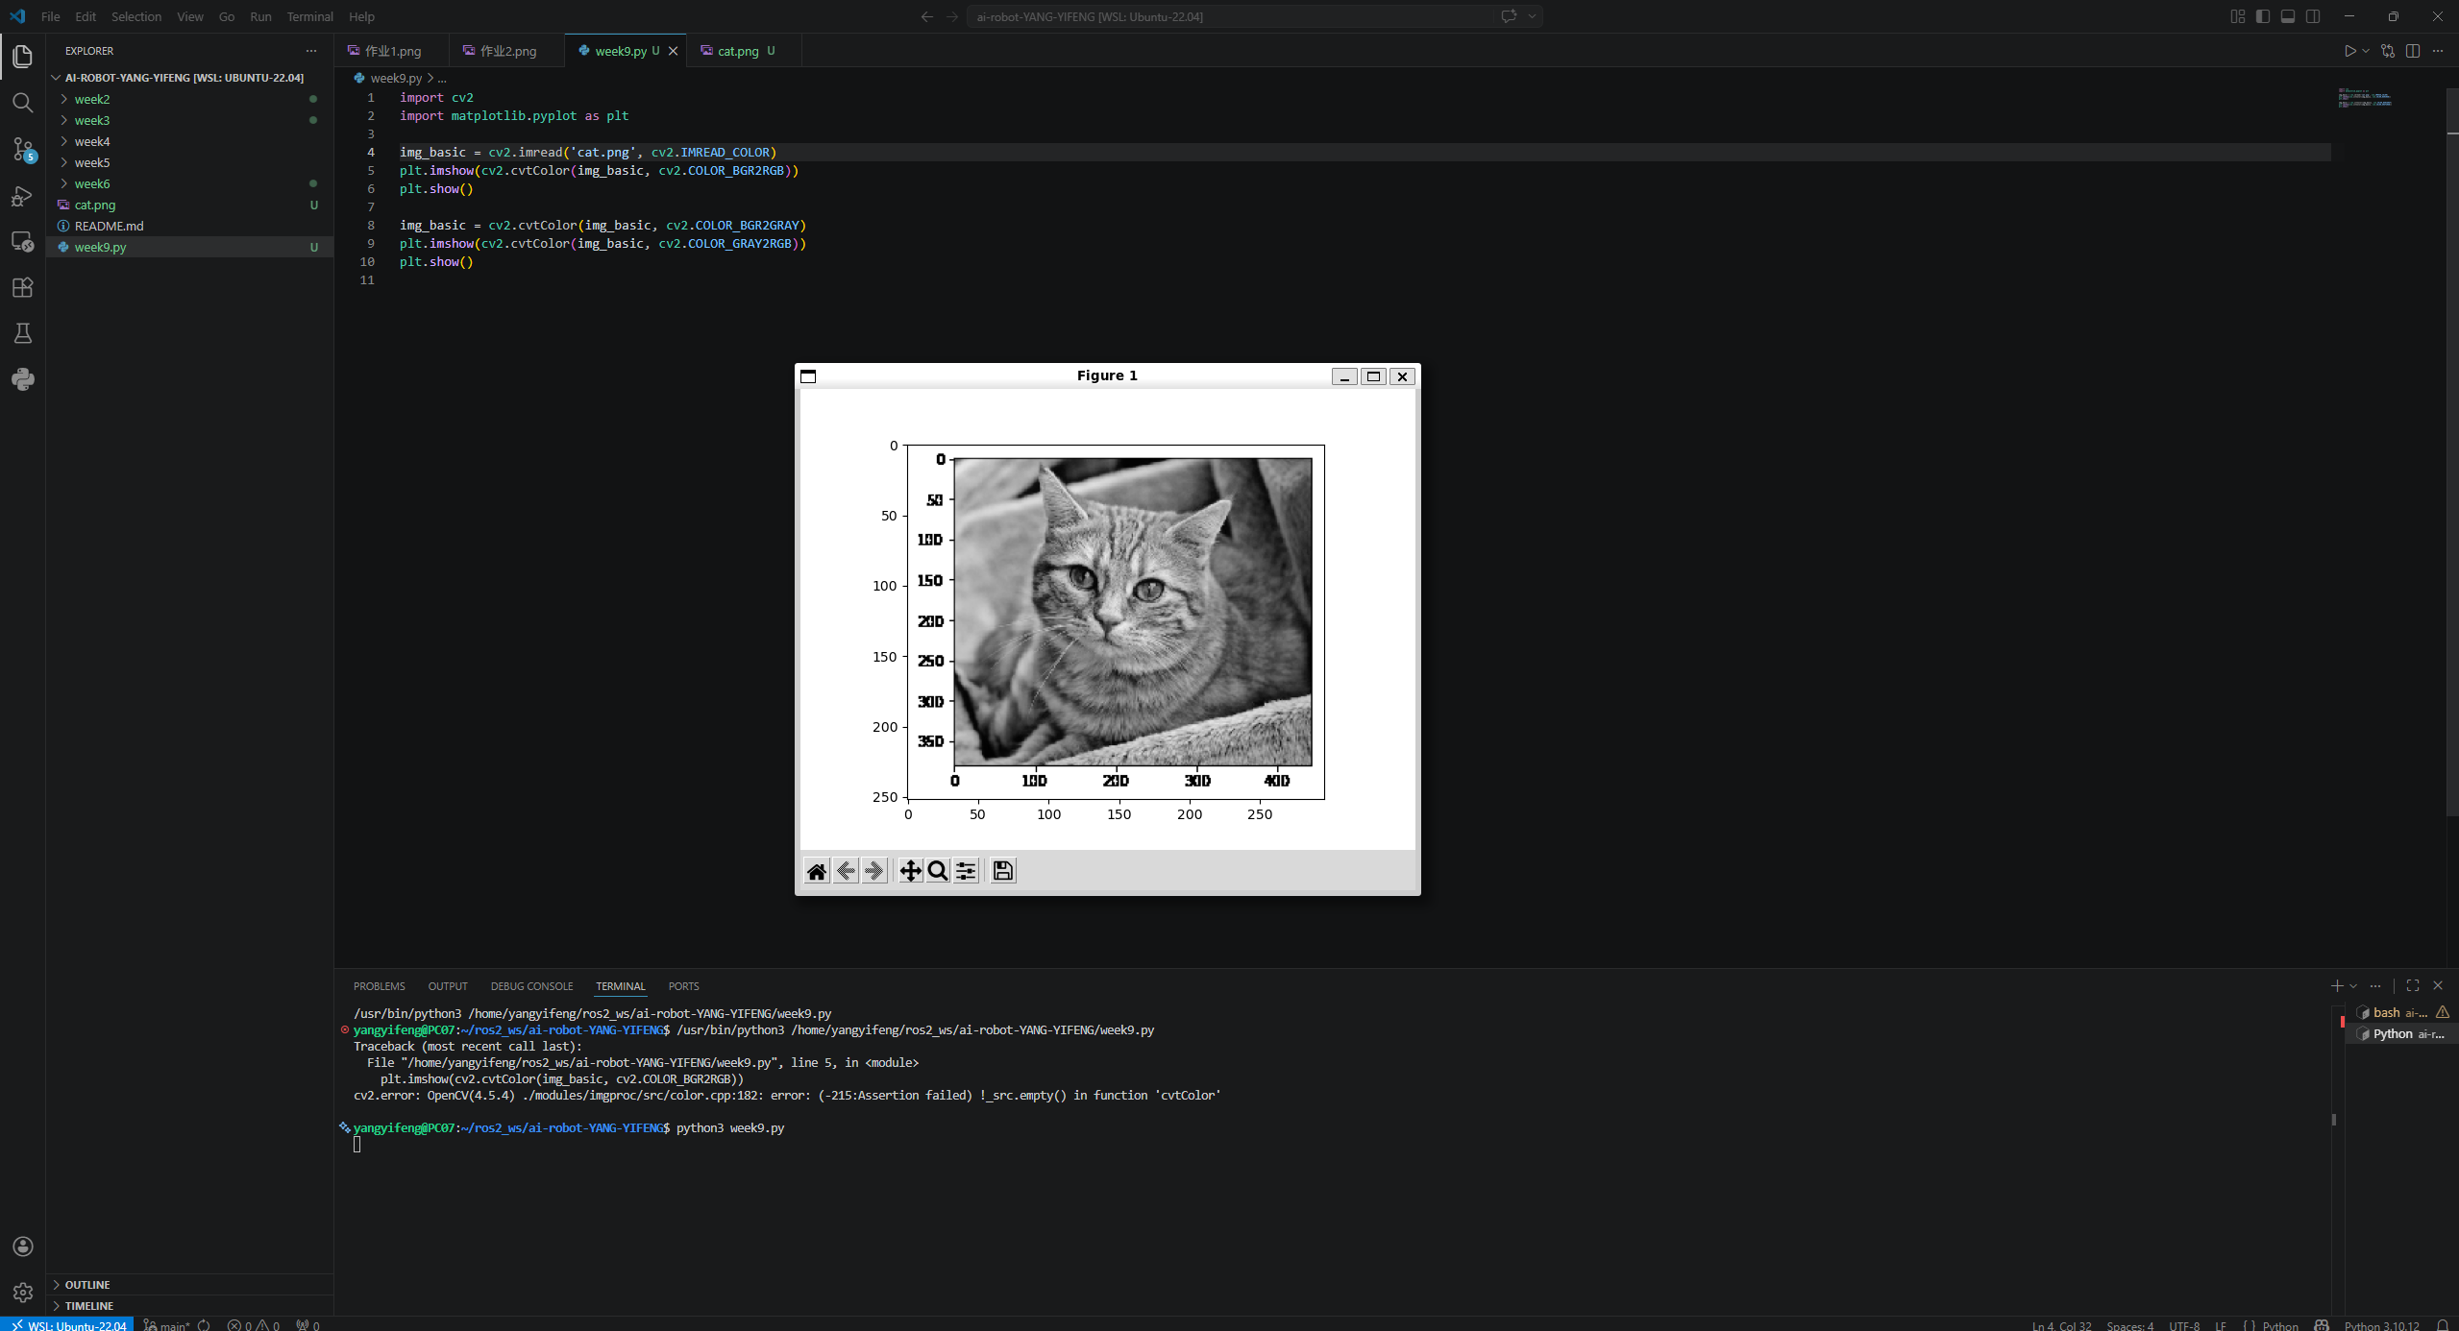Click main branch in status bar
The width and height of the screenshot is (2459, 1331).
coord(168,1324)
